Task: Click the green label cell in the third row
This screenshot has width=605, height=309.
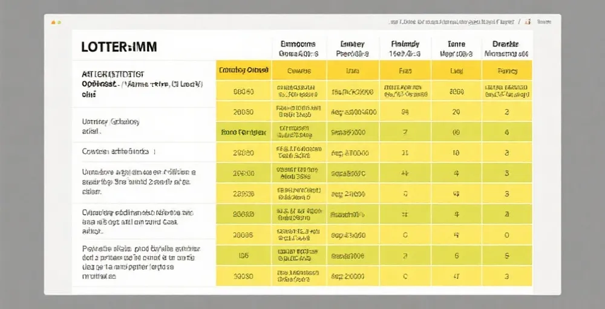Action: point(244,132)
